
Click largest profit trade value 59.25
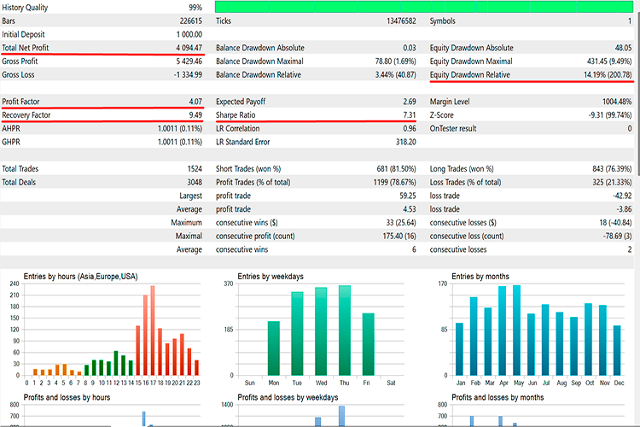(408, 196)
